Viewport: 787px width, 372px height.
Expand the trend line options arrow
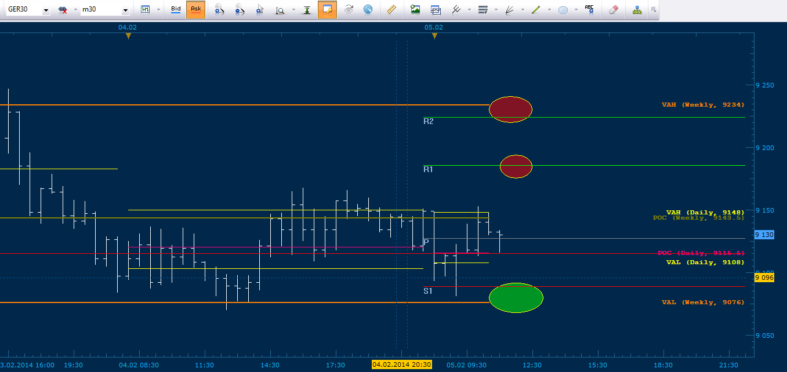pyautogui.click(x=549, y=10)
